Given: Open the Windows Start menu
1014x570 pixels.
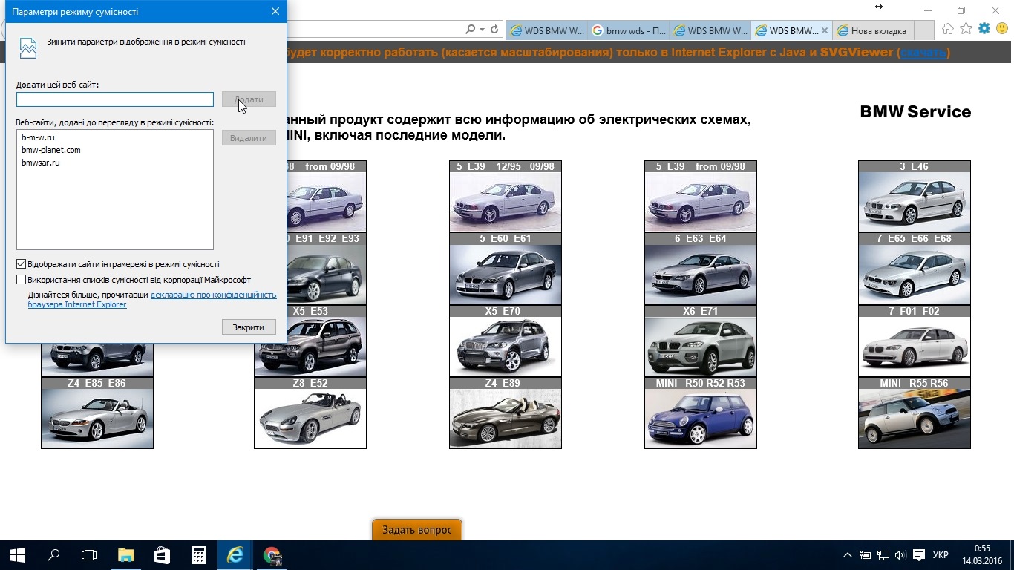Looking at the screenshot, I should coord(18,555).
